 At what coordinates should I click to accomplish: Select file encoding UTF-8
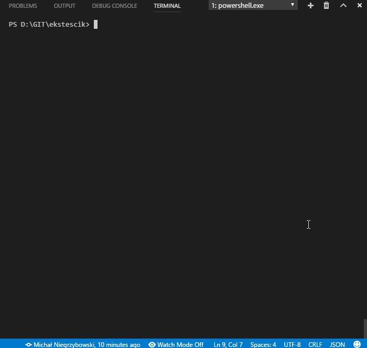click(292, 344)
